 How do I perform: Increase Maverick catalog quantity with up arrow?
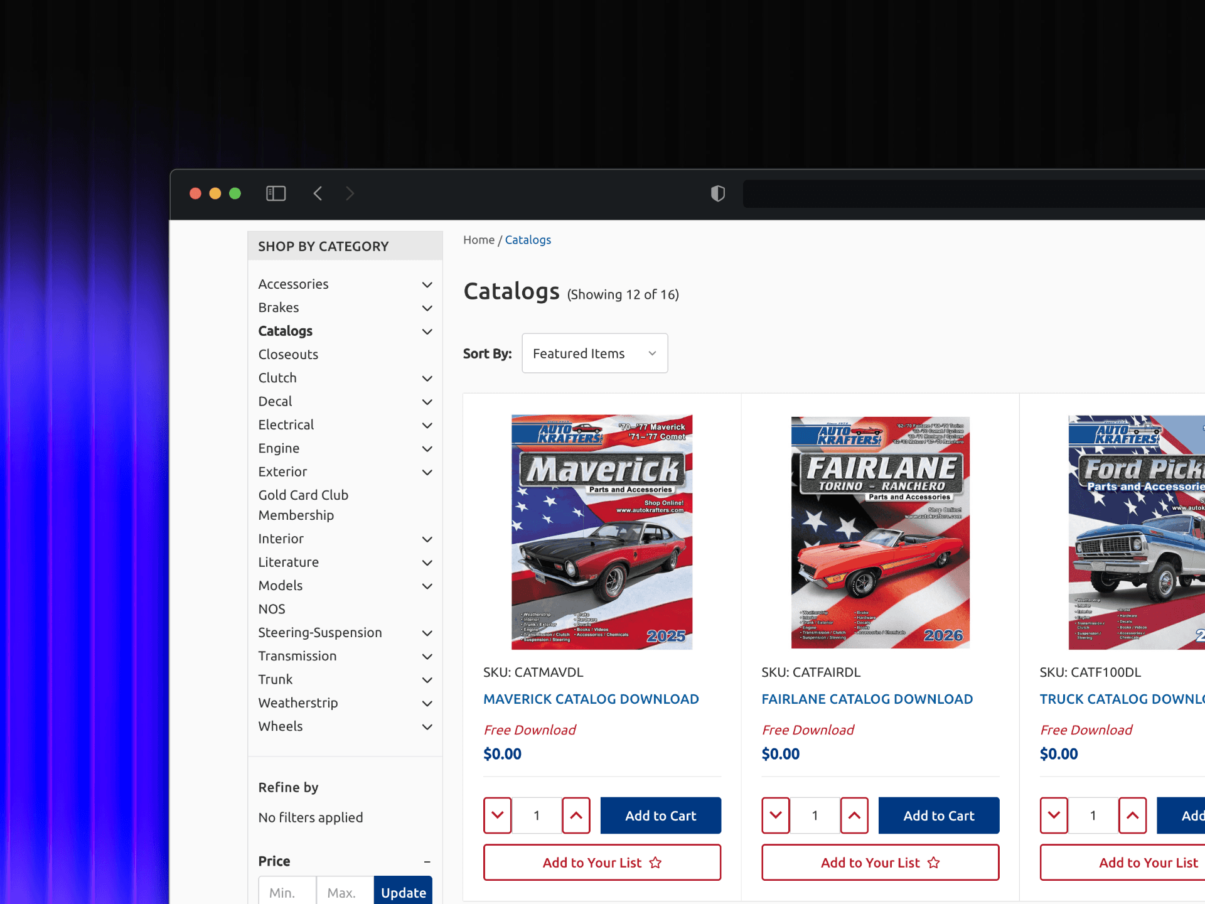pos(576,815)
